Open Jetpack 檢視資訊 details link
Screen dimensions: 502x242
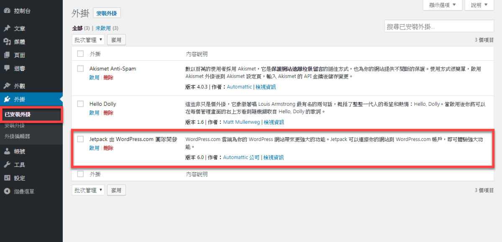click(274, 158)
